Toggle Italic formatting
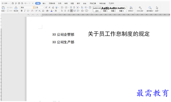Screen dimensions: 171x102 click(25, 11)
